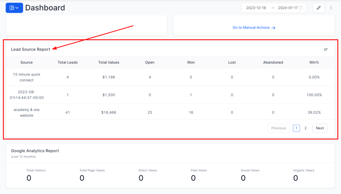Click the arrow beside Go to Manual Actions

(x=273, y=28)
